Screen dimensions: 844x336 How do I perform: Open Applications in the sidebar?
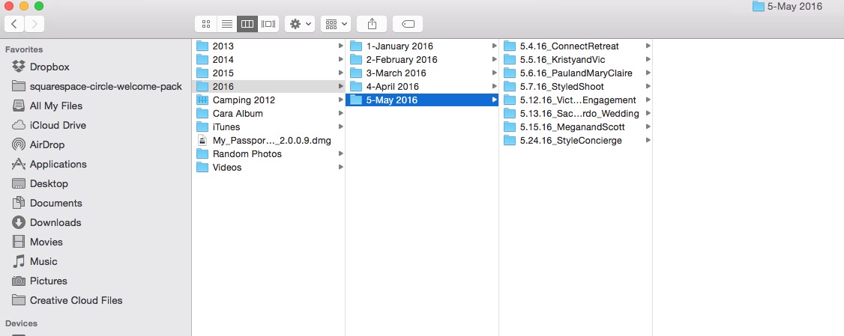point(58,164)
